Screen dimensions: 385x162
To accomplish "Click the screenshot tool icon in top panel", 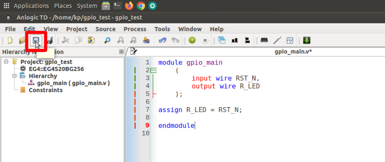I will click(152, 6).
